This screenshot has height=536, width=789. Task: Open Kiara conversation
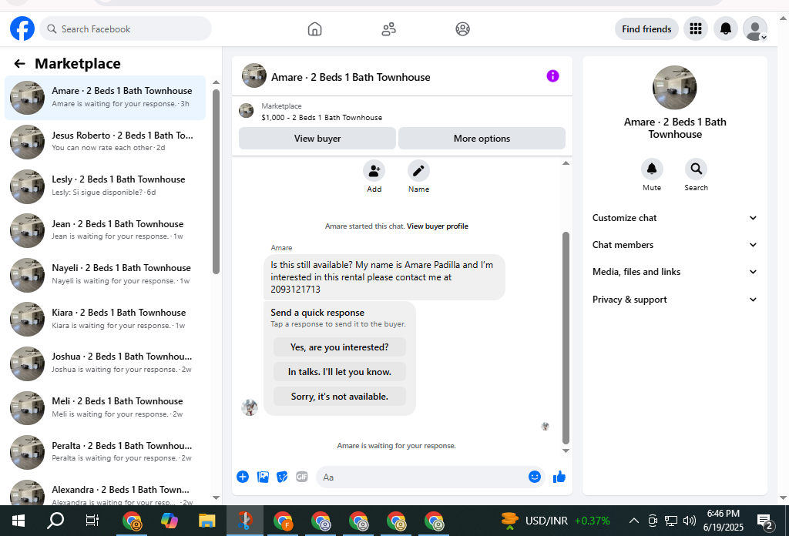coord(105,319)
